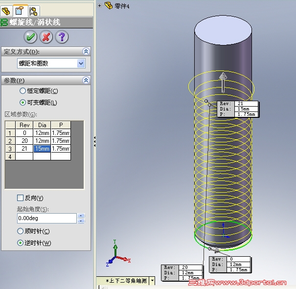This screenshot has width=296, height=289.
Task: Click Dia 12mm in Rev 0 callout
Action: (238, 264)
